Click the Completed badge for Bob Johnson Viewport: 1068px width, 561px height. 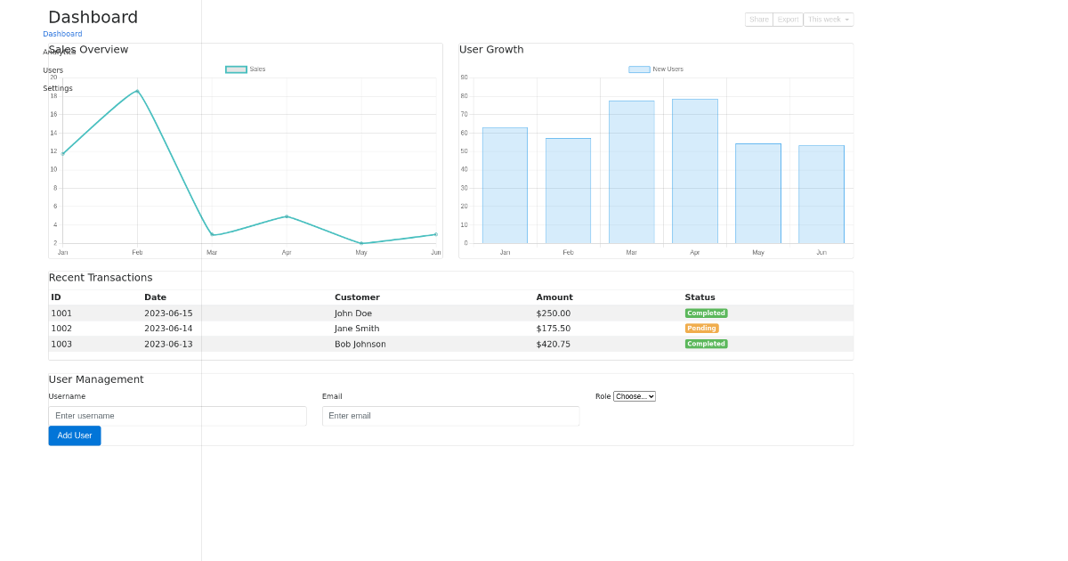pos(706,344)
